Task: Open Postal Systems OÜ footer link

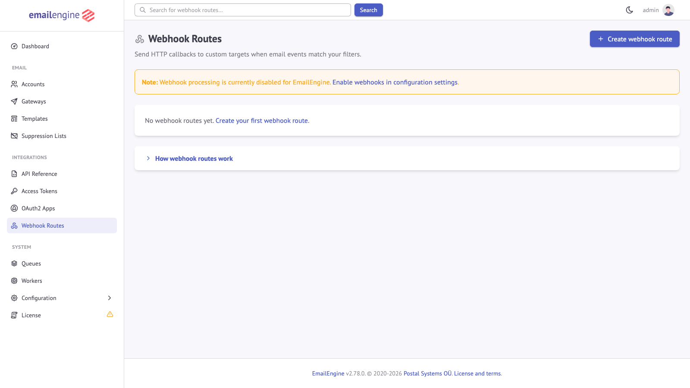Action: (427, 374)
